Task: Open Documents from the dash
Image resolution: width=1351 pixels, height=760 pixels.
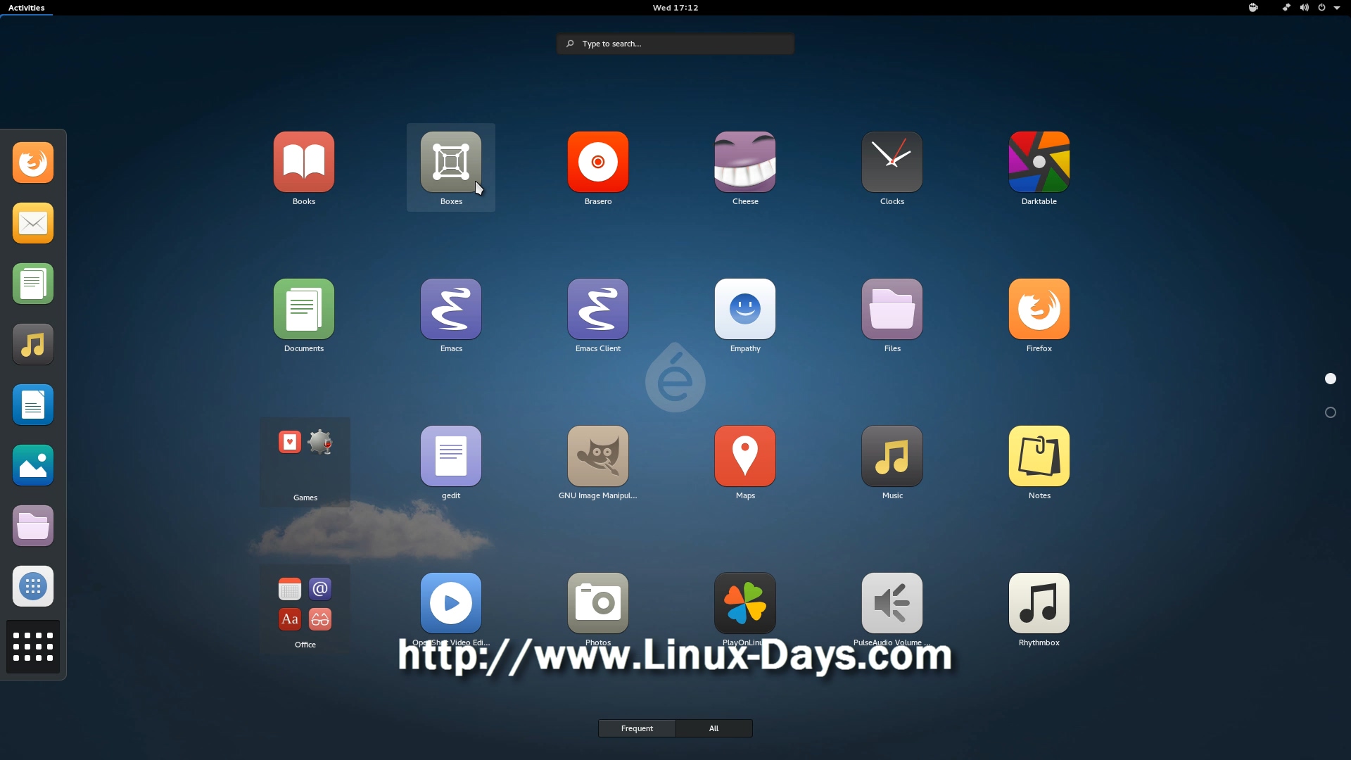Action: click(x=33, y=284)
